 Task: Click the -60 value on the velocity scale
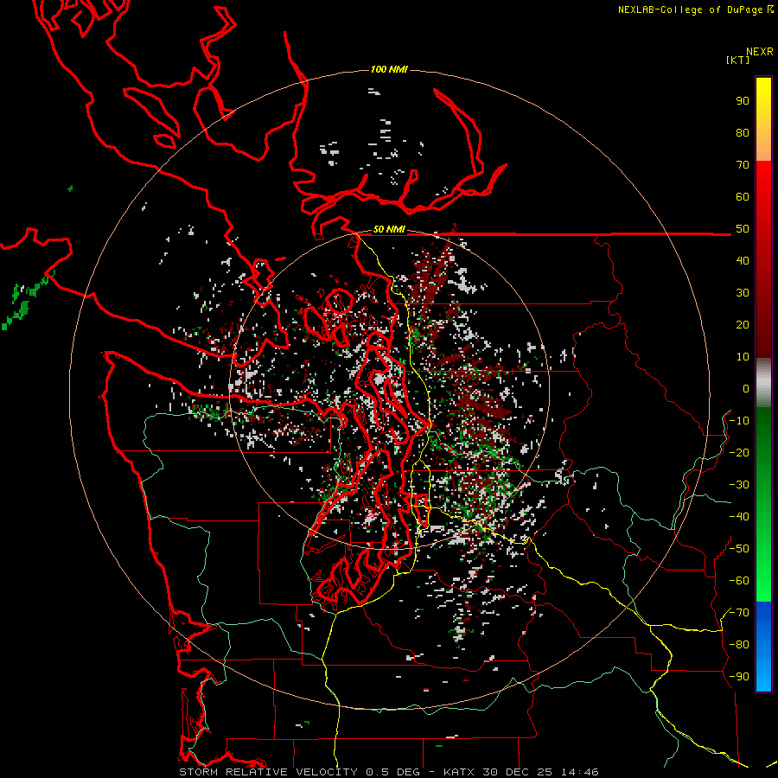point(739,581)
